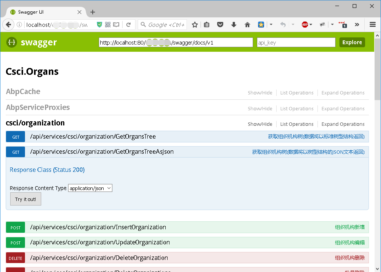Screen dimensions: 381x272
Task: Expand the GetOrgansTree operation path
Action: (x=93, y=137)
